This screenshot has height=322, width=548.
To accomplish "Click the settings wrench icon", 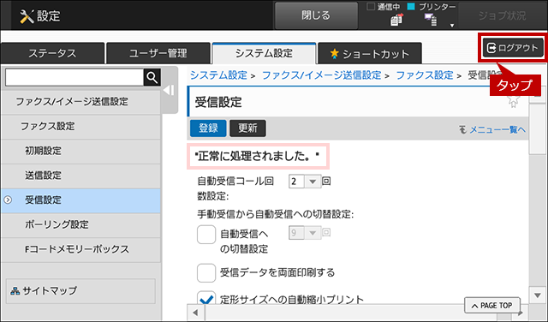I will pos(27,16).
